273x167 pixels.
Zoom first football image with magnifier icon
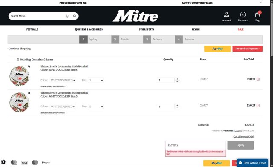[29, 66]
